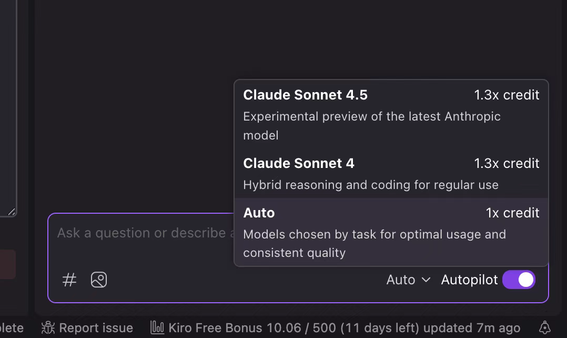Click the Autopilot label
Image resolution: width=567 pixels, height=338 pixels.
pyautogui.click(x=469, y=280)
